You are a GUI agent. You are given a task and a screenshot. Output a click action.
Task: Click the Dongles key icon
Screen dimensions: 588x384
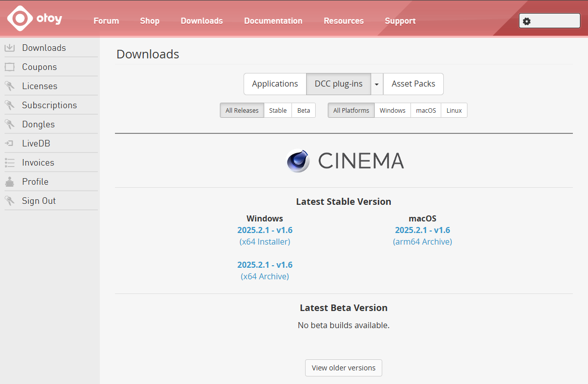coord(10,124)
